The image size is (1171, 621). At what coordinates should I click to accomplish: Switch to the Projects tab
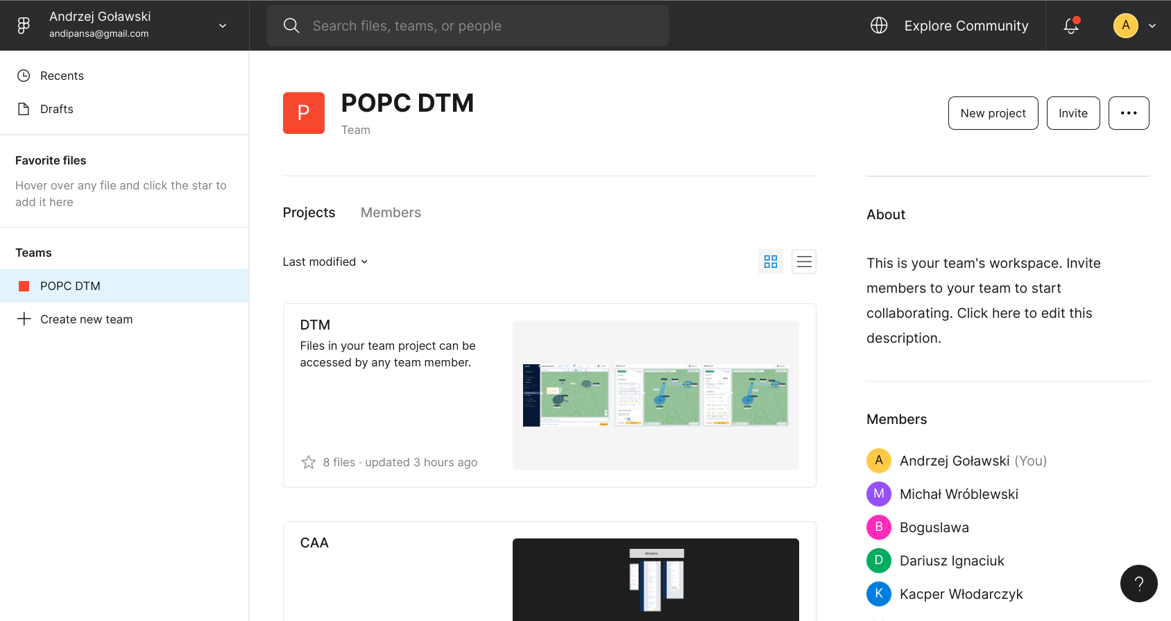(309, 212)
